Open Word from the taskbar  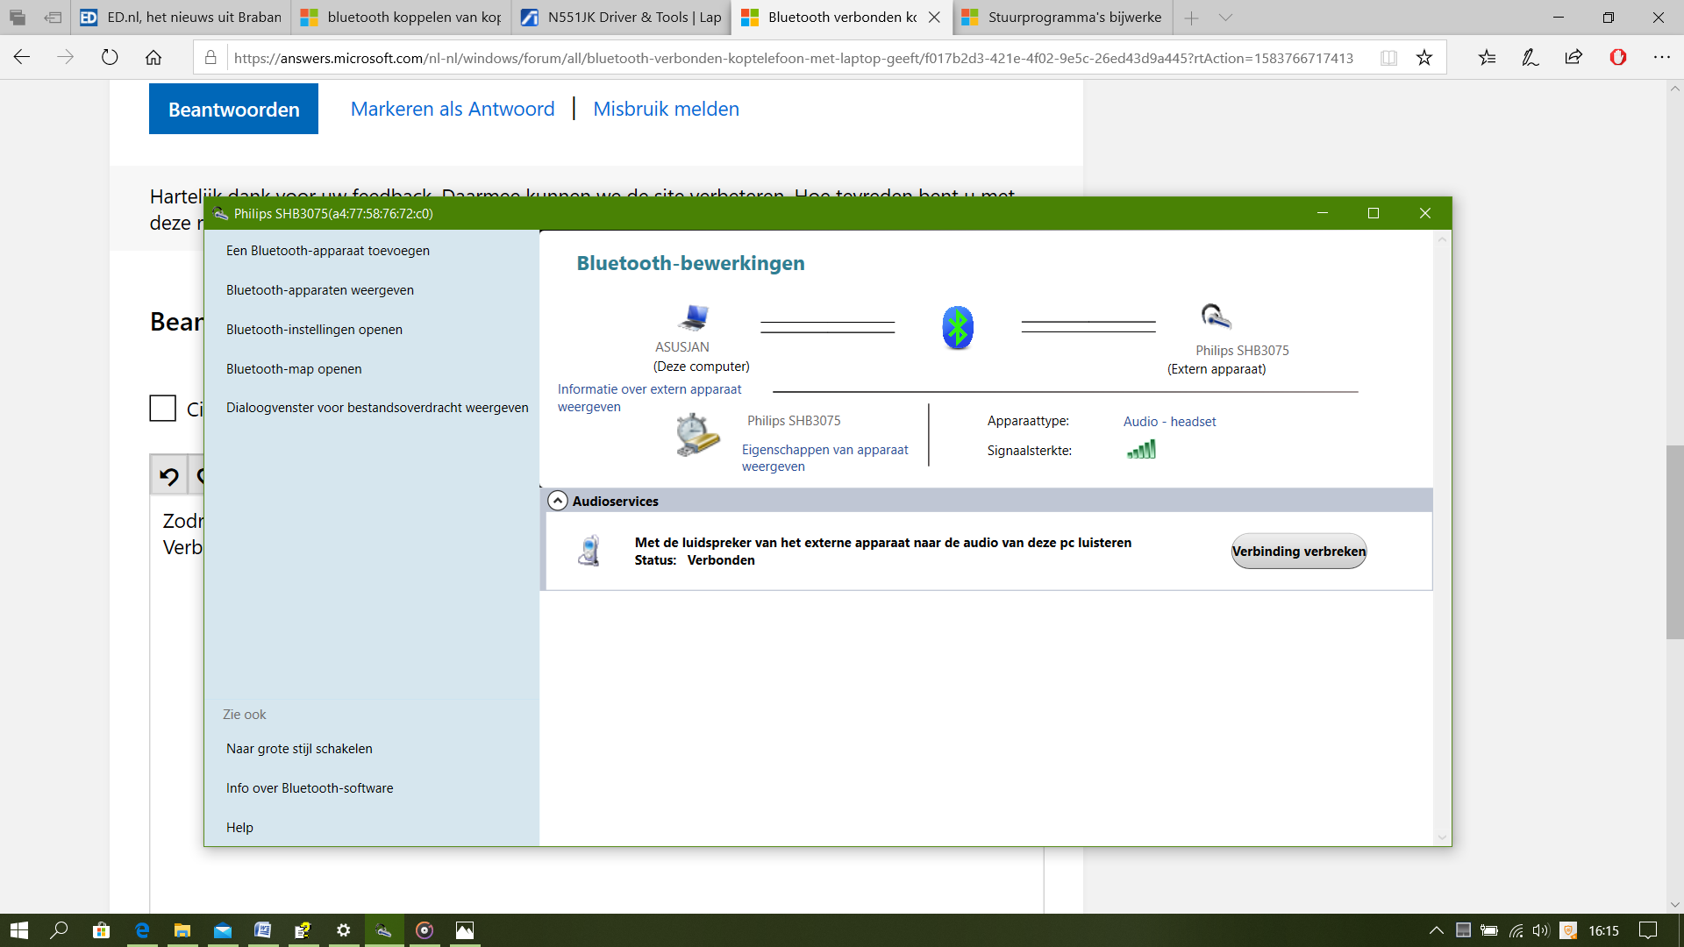[x=262, y=930]
